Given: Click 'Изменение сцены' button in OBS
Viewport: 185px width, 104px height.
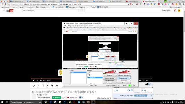Looking at the screenshot, I should click(x=110, y=78).
